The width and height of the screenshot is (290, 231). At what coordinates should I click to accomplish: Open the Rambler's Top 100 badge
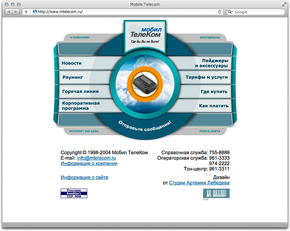tap(74, 193)
